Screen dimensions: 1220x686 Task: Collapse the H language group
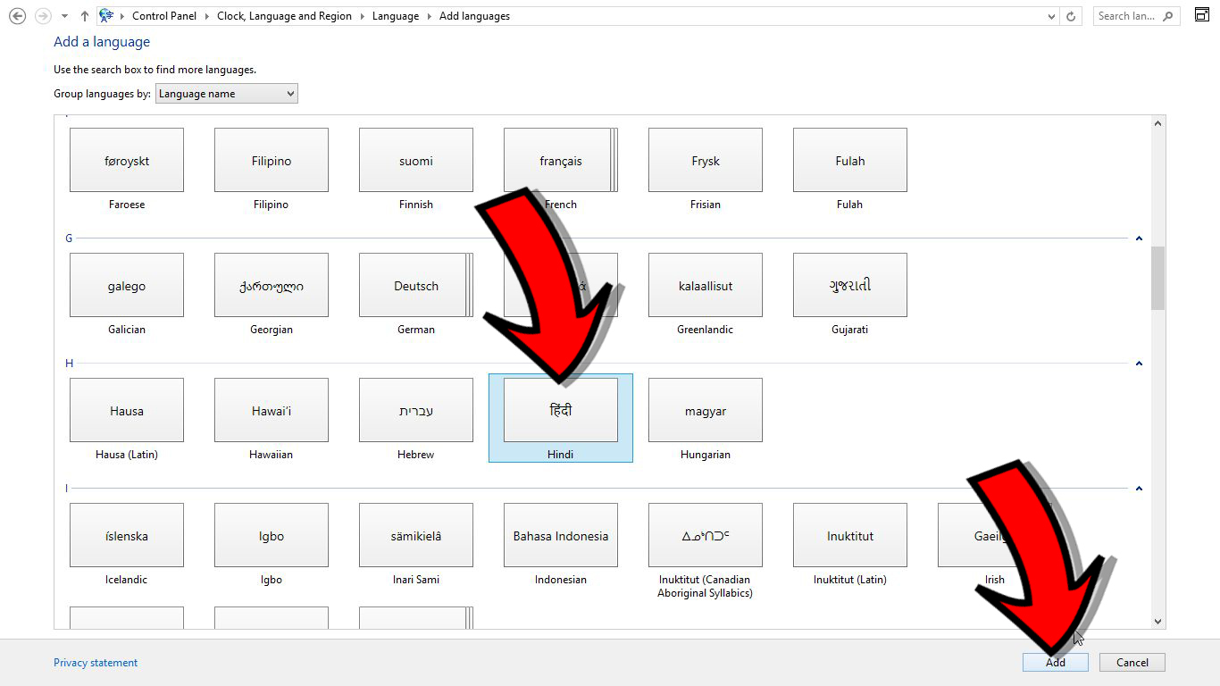(1138, 364)
